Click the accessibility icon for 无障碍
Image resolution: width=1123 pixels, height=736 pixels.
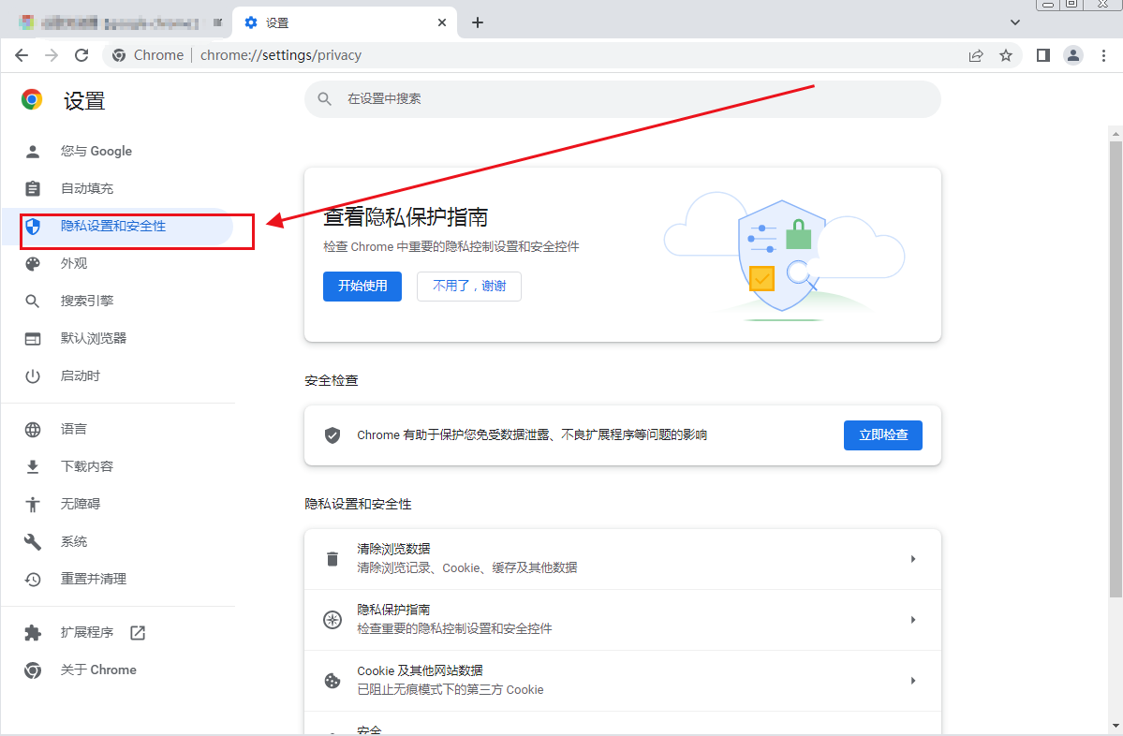click(x=33, y=504)
